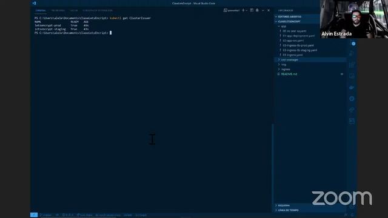Click Live Share in the status bar
The width and height of the screenshot is (388, 218).
[85, 215]
